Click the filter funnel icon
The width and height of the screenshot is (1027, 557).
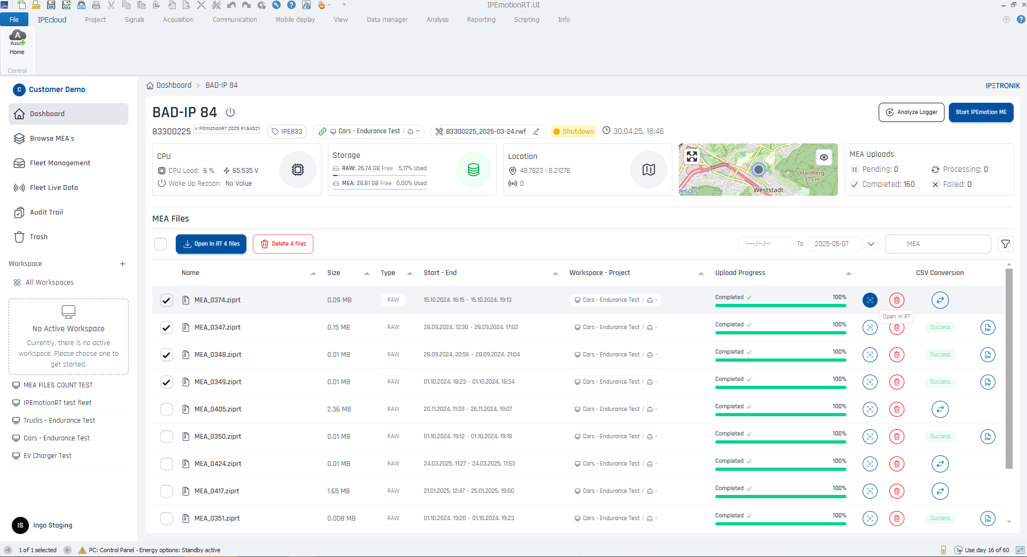point(1006,244)
